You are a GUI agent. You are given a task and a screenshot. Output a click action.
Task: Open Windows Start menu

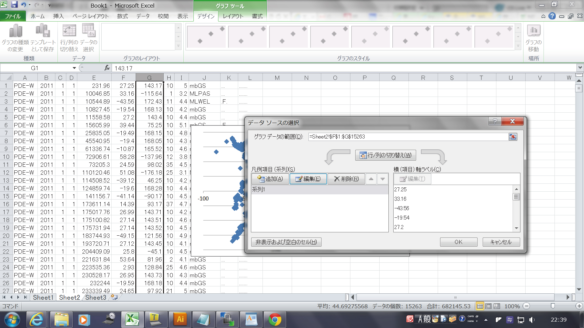(12, 319)
